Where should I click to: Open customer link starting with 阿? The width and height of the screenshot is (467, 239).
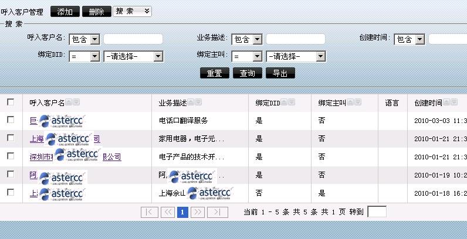coord(33,175)
